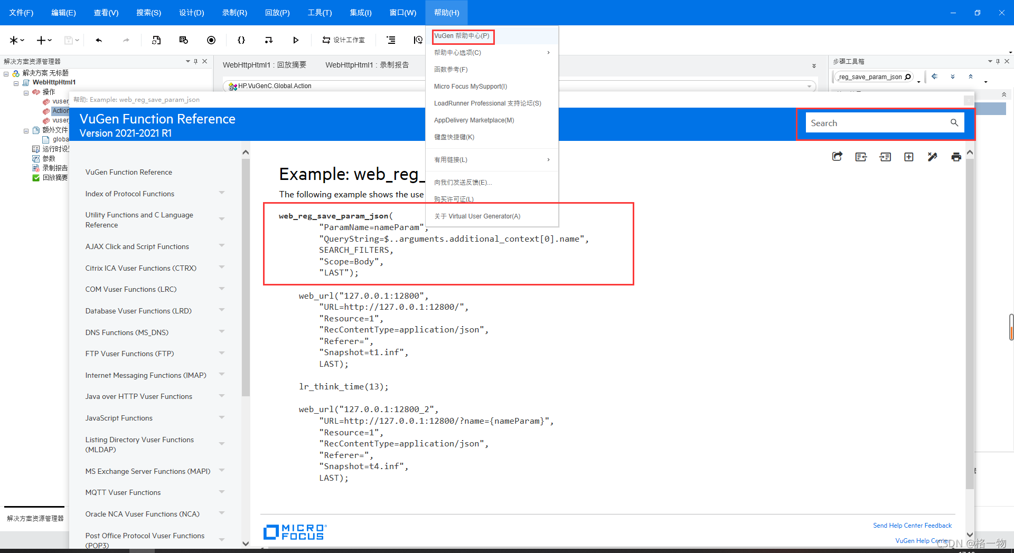The height and width of the screenshot is (553, 1014).
Task: Select 回放摘要 in the solution tree
Action: (x=55, y=178)
